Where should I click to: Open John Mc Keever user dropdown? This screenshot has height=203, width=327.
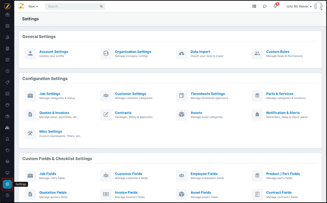point(299,6)
